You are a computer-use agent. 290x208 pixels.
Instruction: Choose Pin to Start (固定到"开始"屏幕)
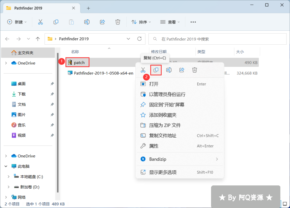tap(180, 105)
